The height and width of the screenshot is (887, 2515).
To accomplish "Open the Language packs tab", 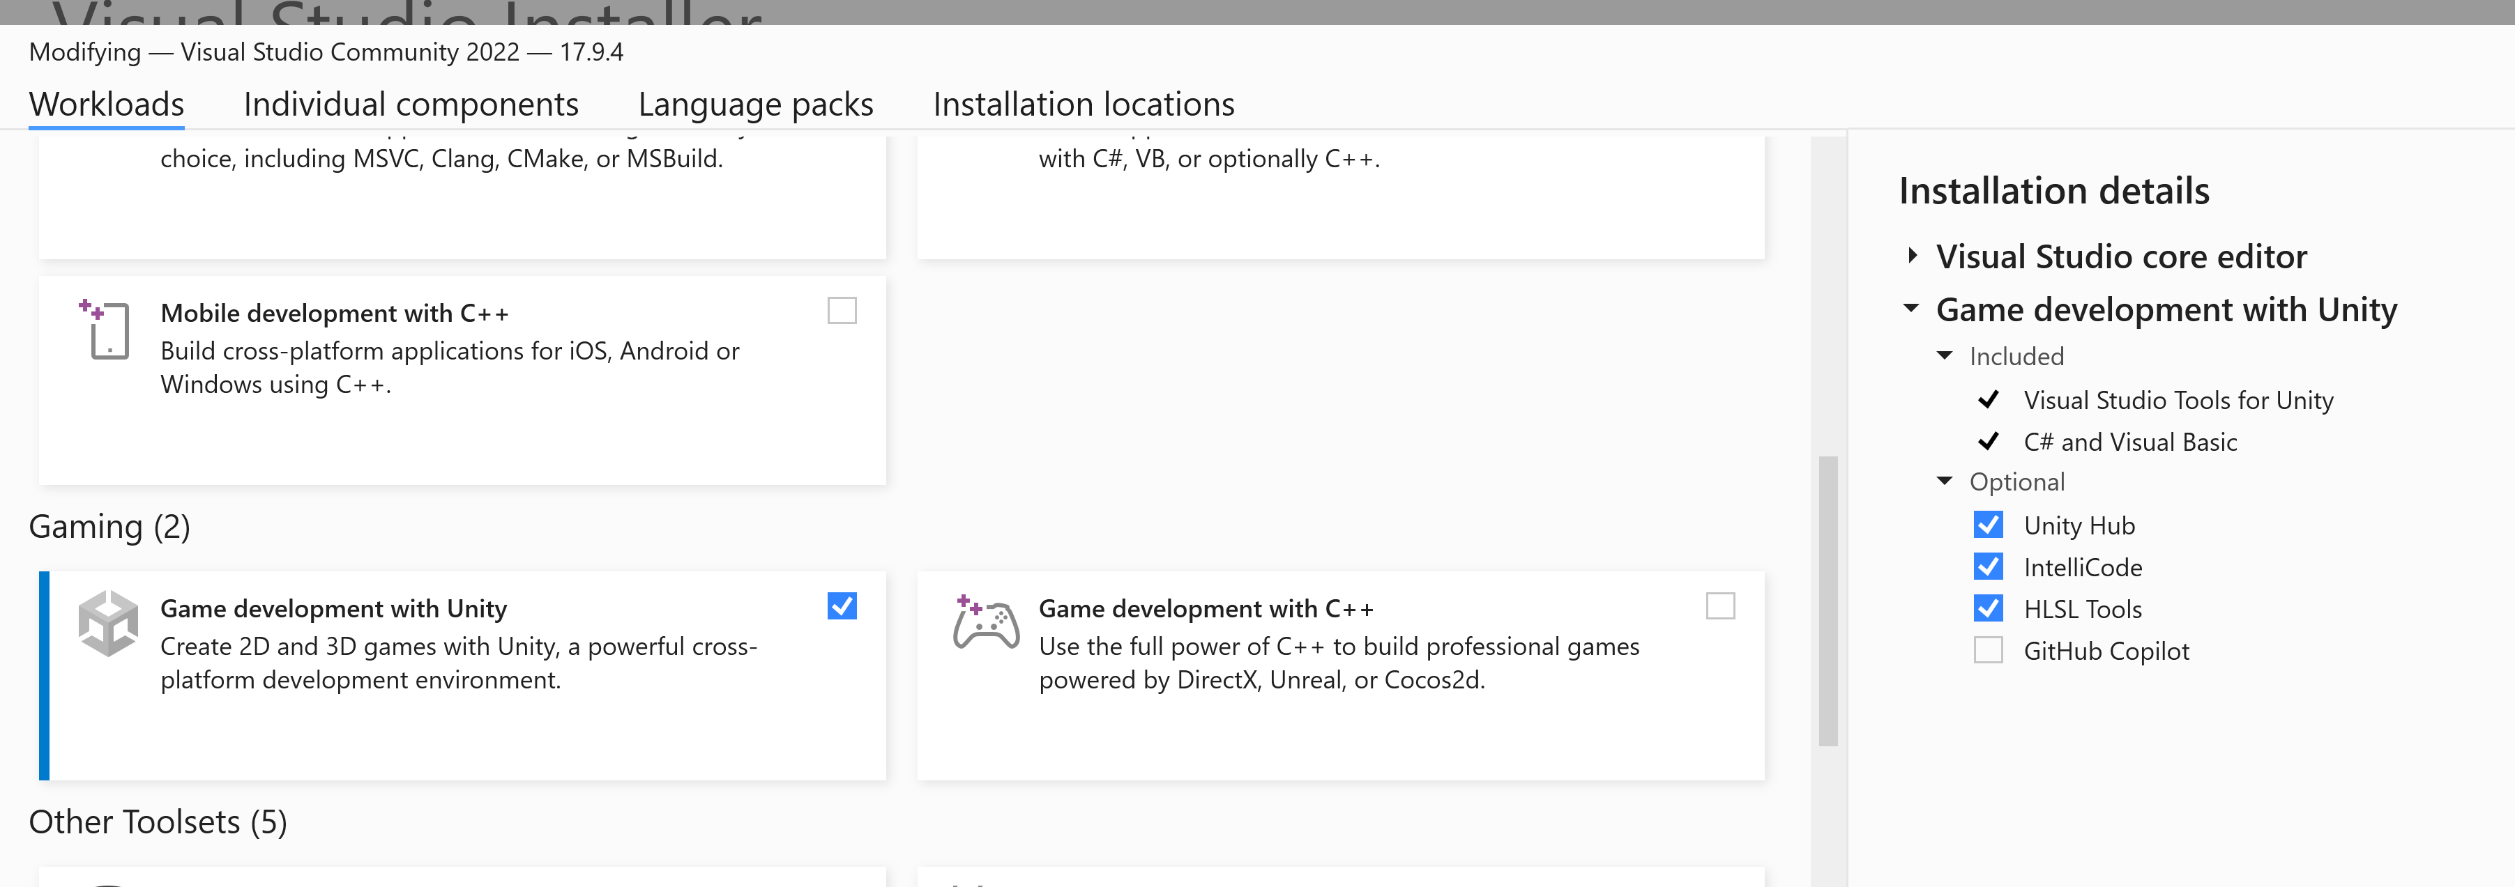I will click(756, 103).
